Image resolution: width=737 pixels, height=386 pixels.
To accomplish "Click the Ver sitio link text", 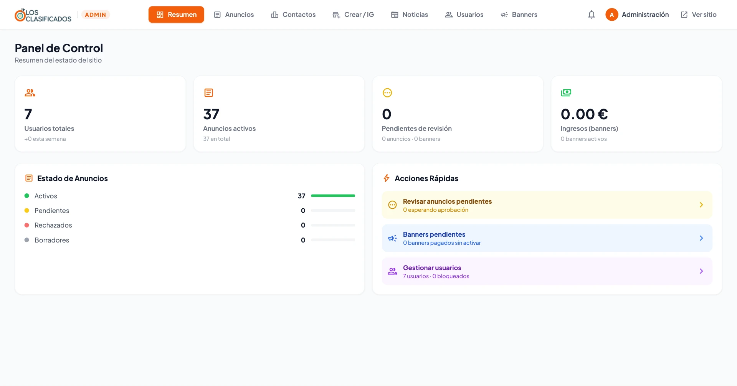I will 704,15.
